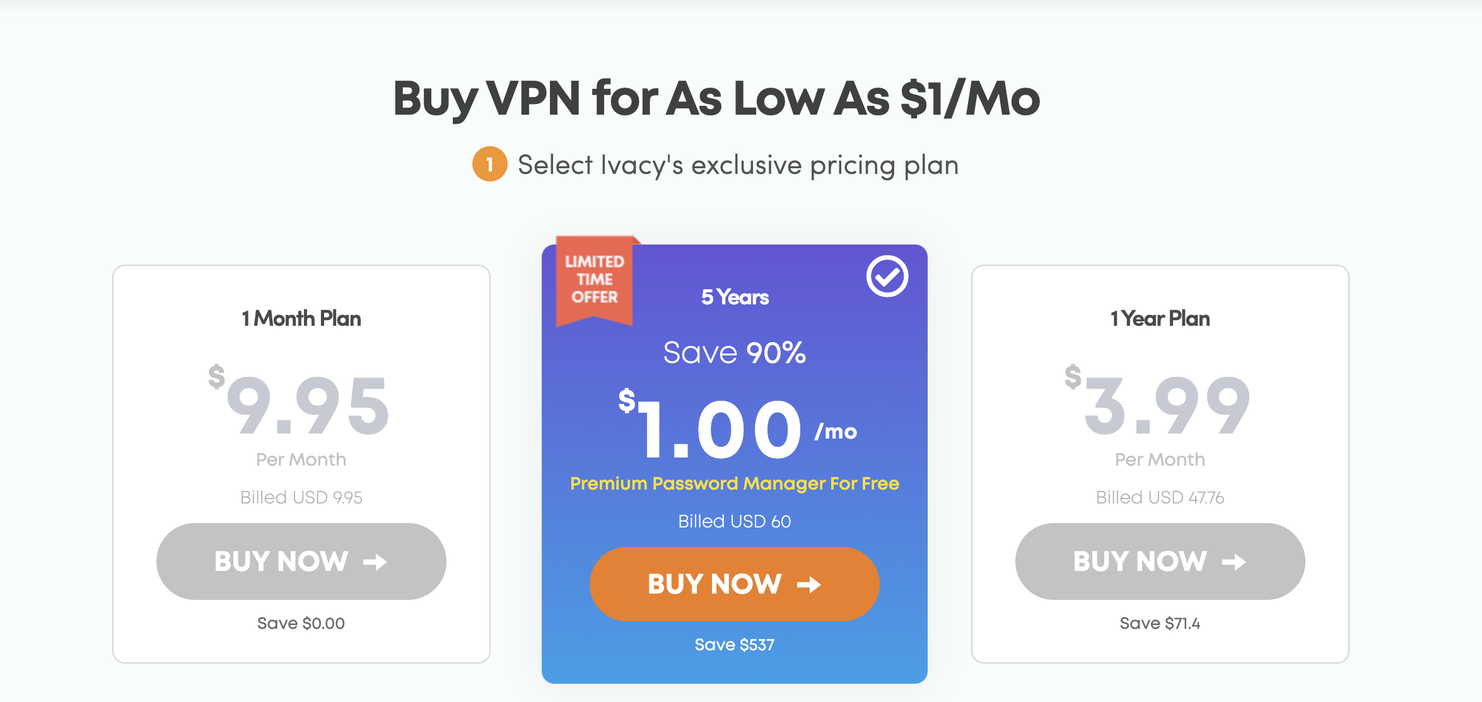Click the Premium Password Manager For Free text
This screenshot has height=702, width=1482.
pos(734,484)
